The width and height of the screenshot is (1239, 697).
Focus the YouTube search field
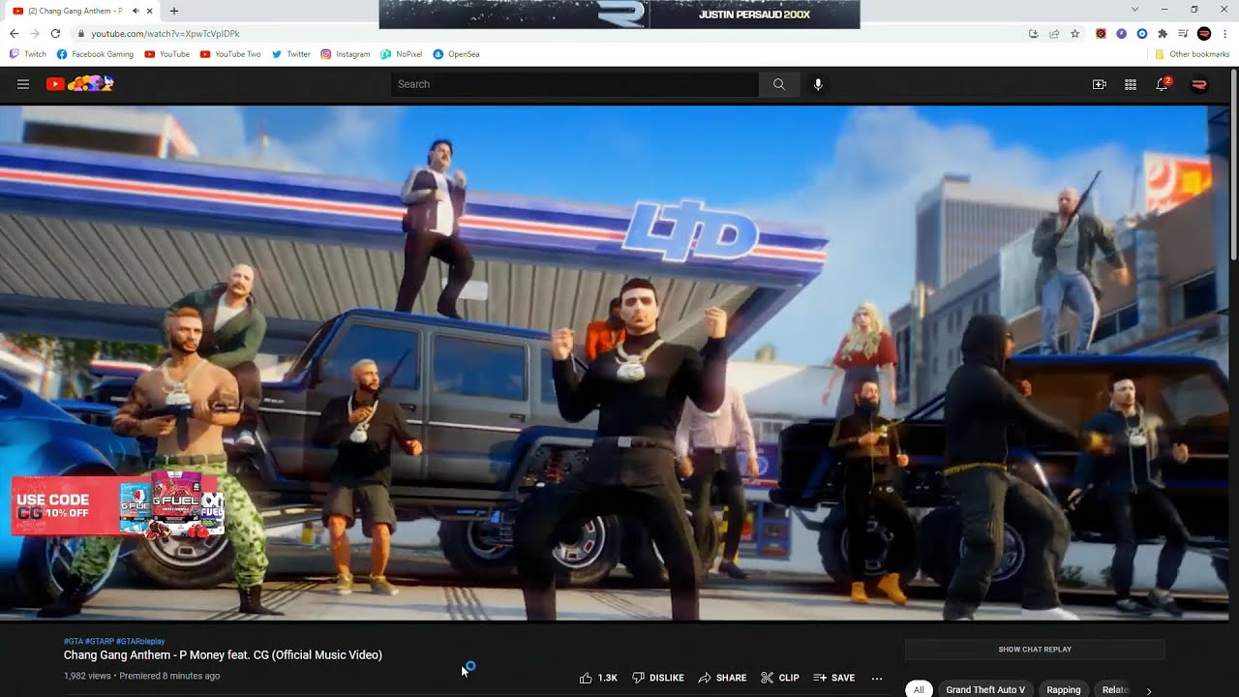point(575,84)
